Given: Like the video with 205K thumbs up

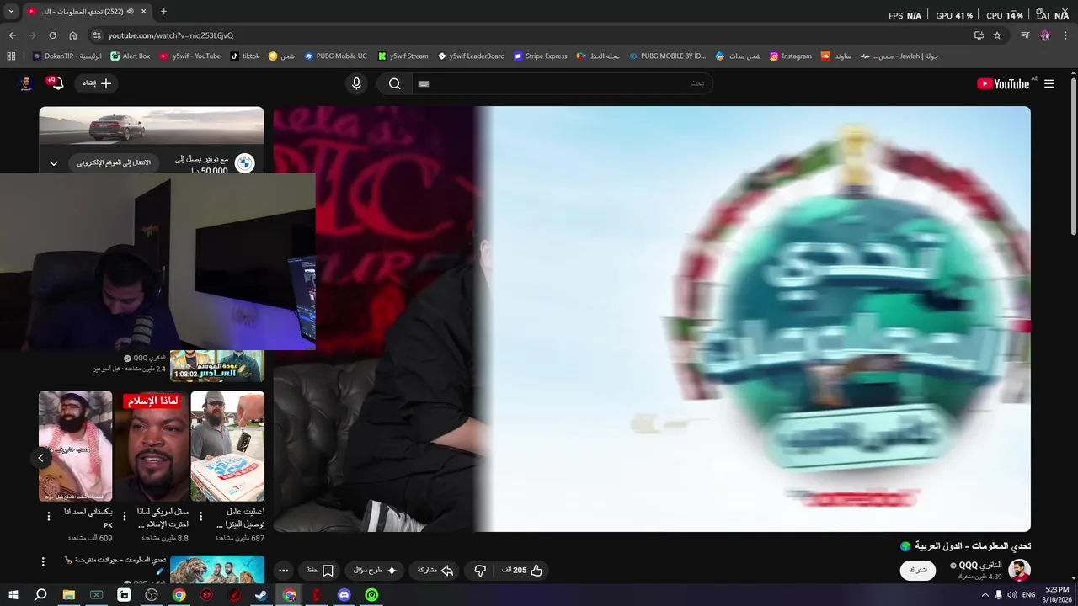Looking at the screenshot, I should pos(522,571).
